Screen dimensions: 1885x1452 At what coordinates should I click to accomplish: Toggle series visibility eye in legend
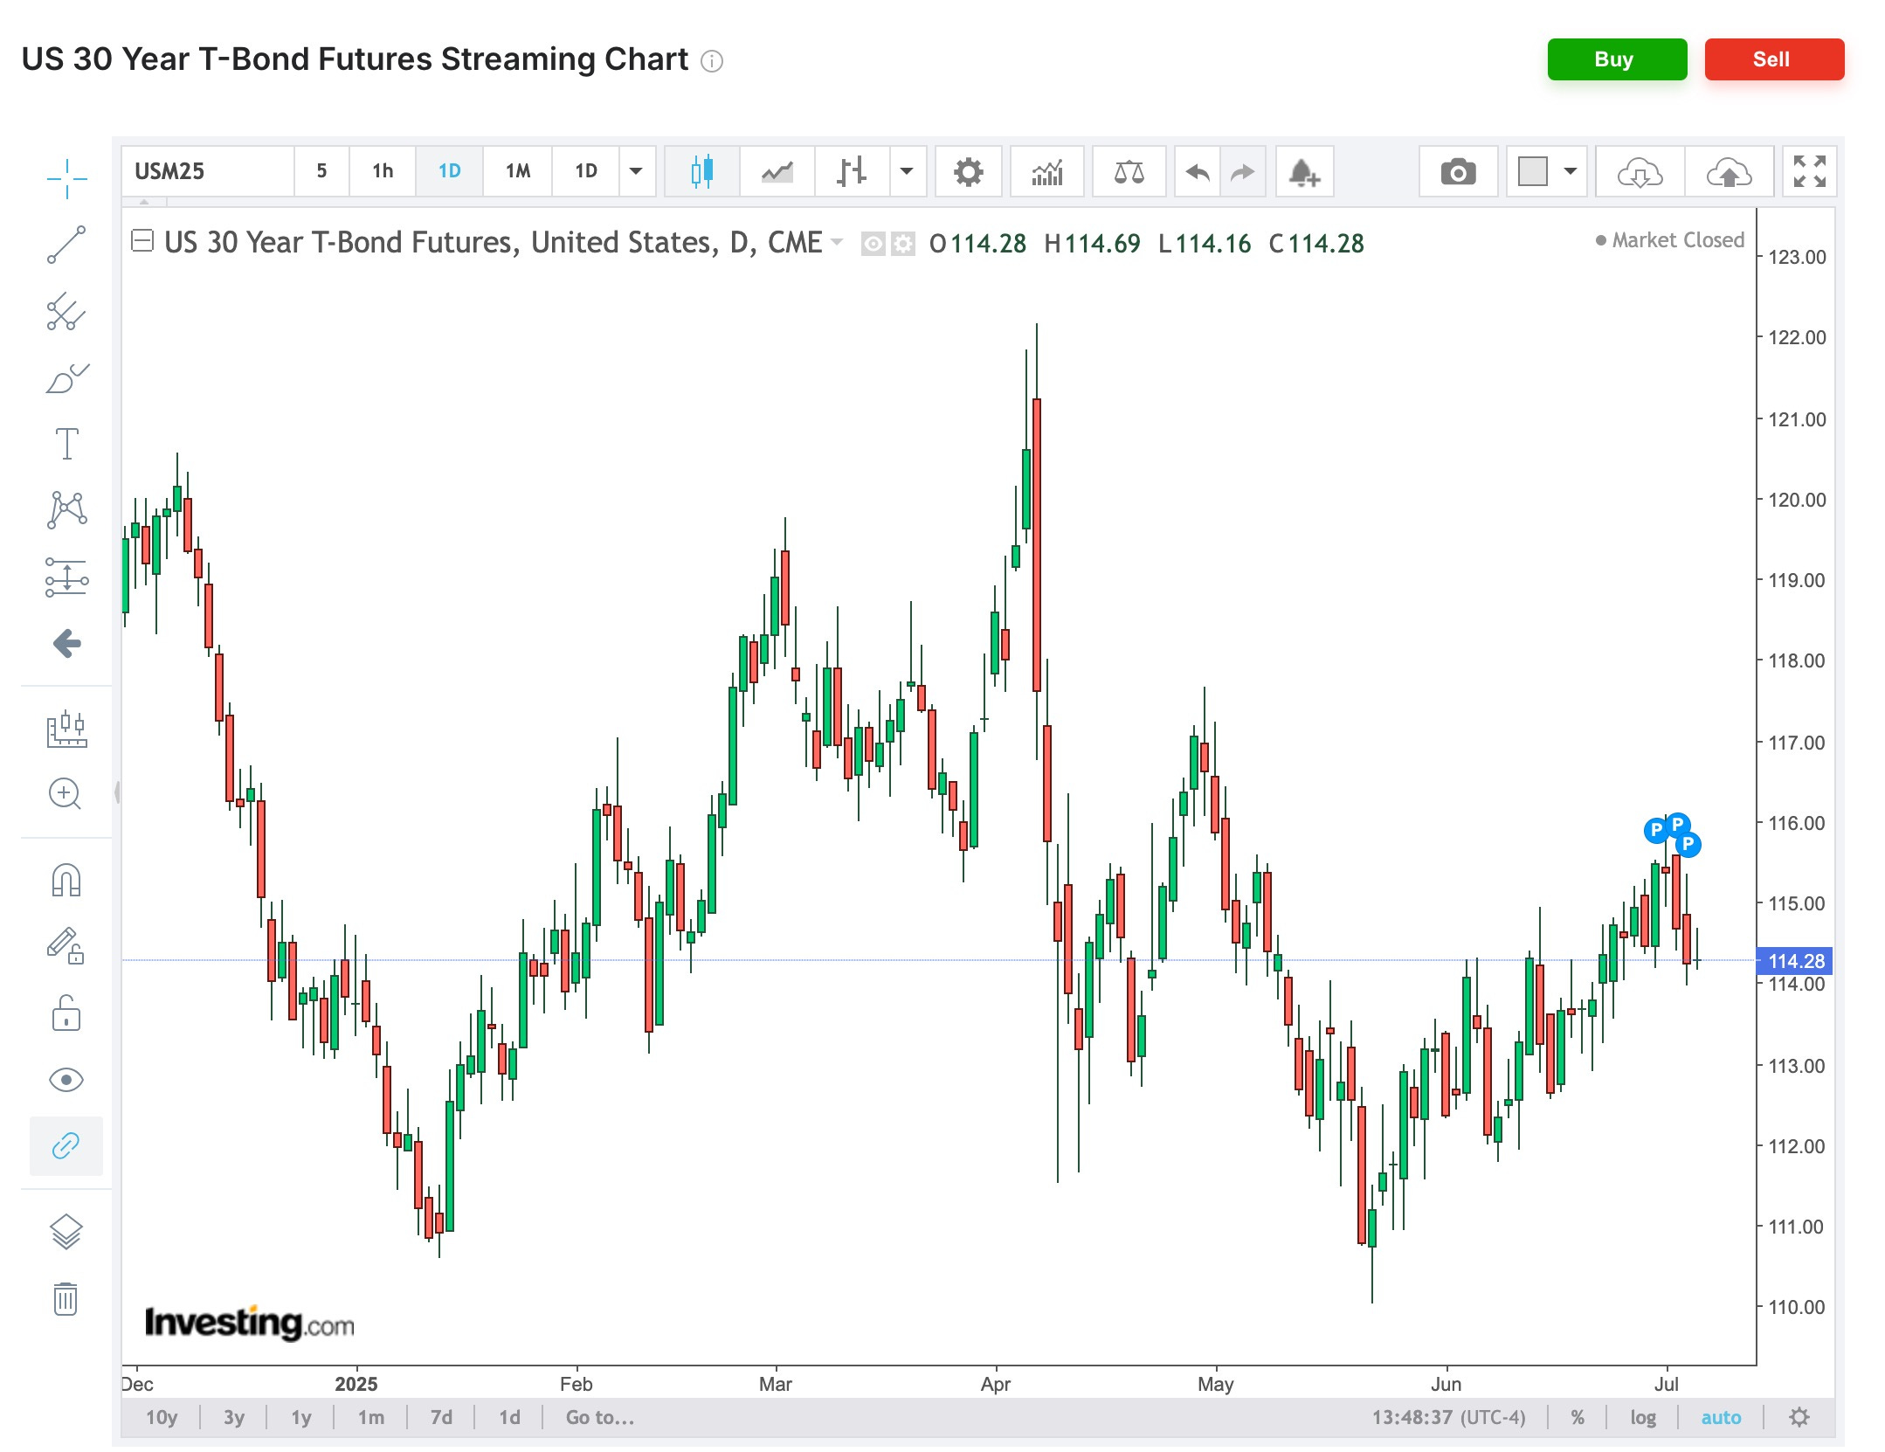(873, 244)
